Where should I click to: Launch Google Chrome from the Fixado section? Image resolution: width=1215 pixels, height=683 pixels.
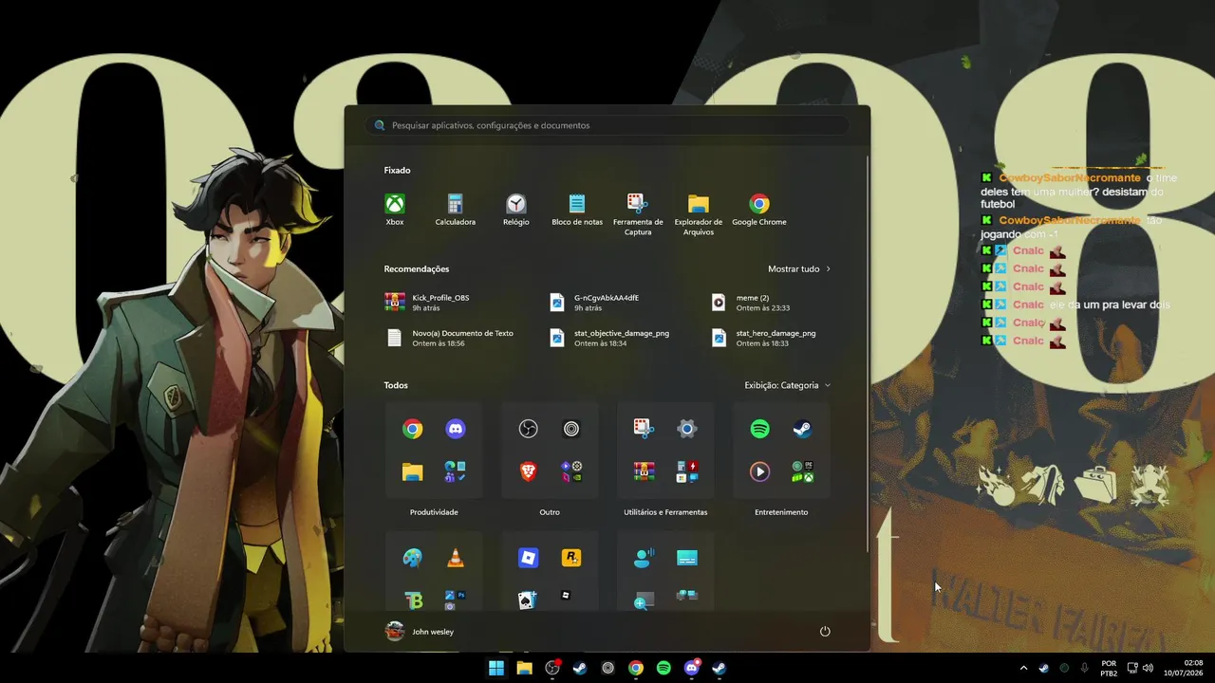tap(759, 211)
